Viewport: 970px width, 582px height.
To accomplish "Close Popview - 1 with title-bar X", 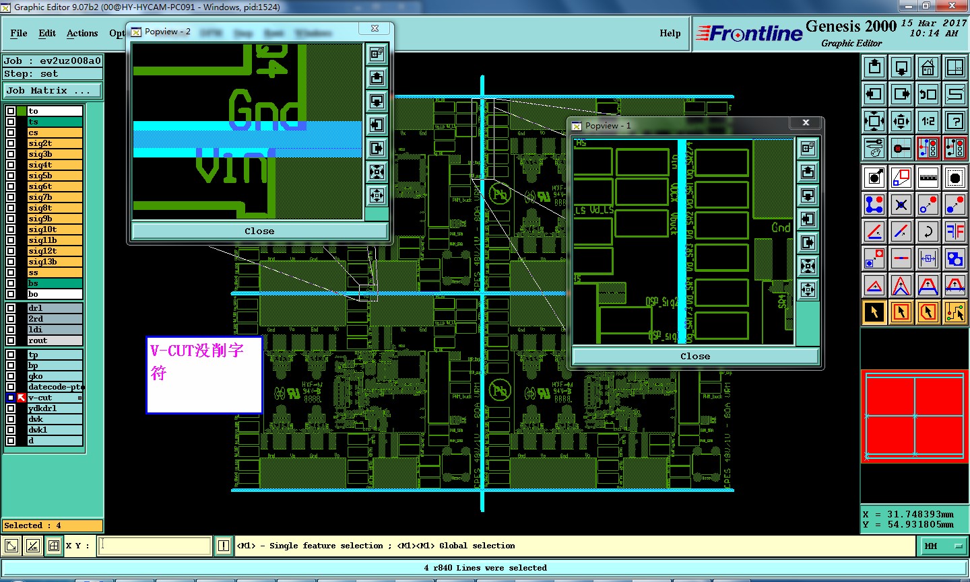I will [806, 122].
